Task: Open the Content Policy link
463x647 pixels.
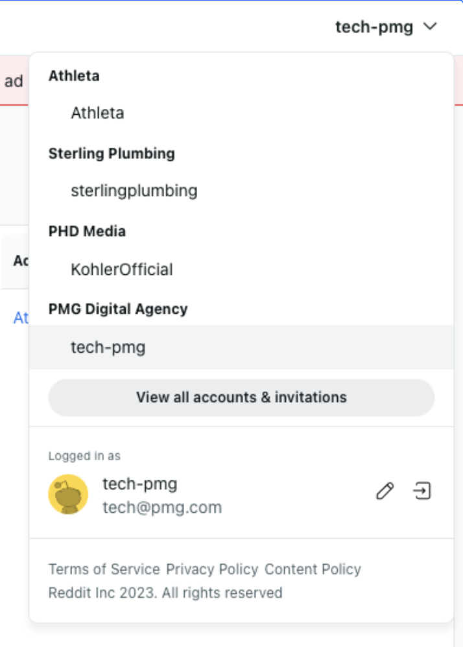Action: [313, 569]
